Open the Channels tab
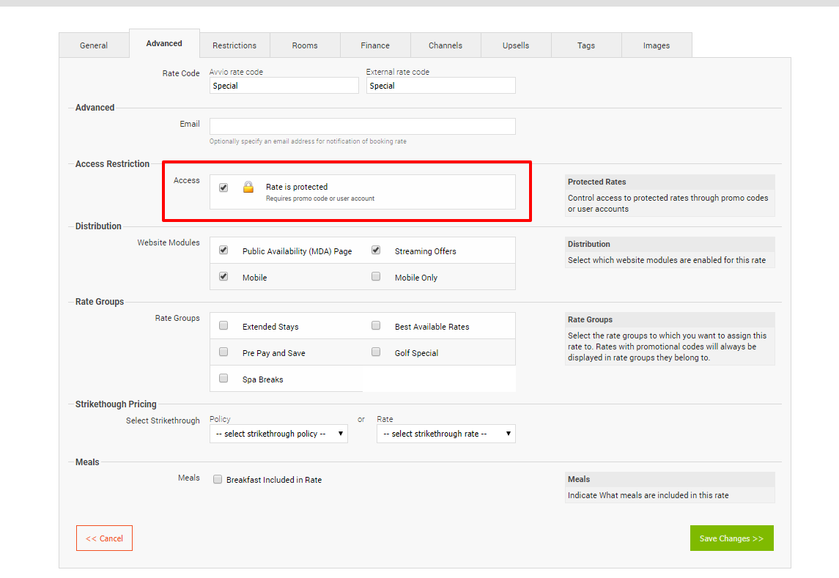This screenshot has height=578, width=839. point(446,45)
